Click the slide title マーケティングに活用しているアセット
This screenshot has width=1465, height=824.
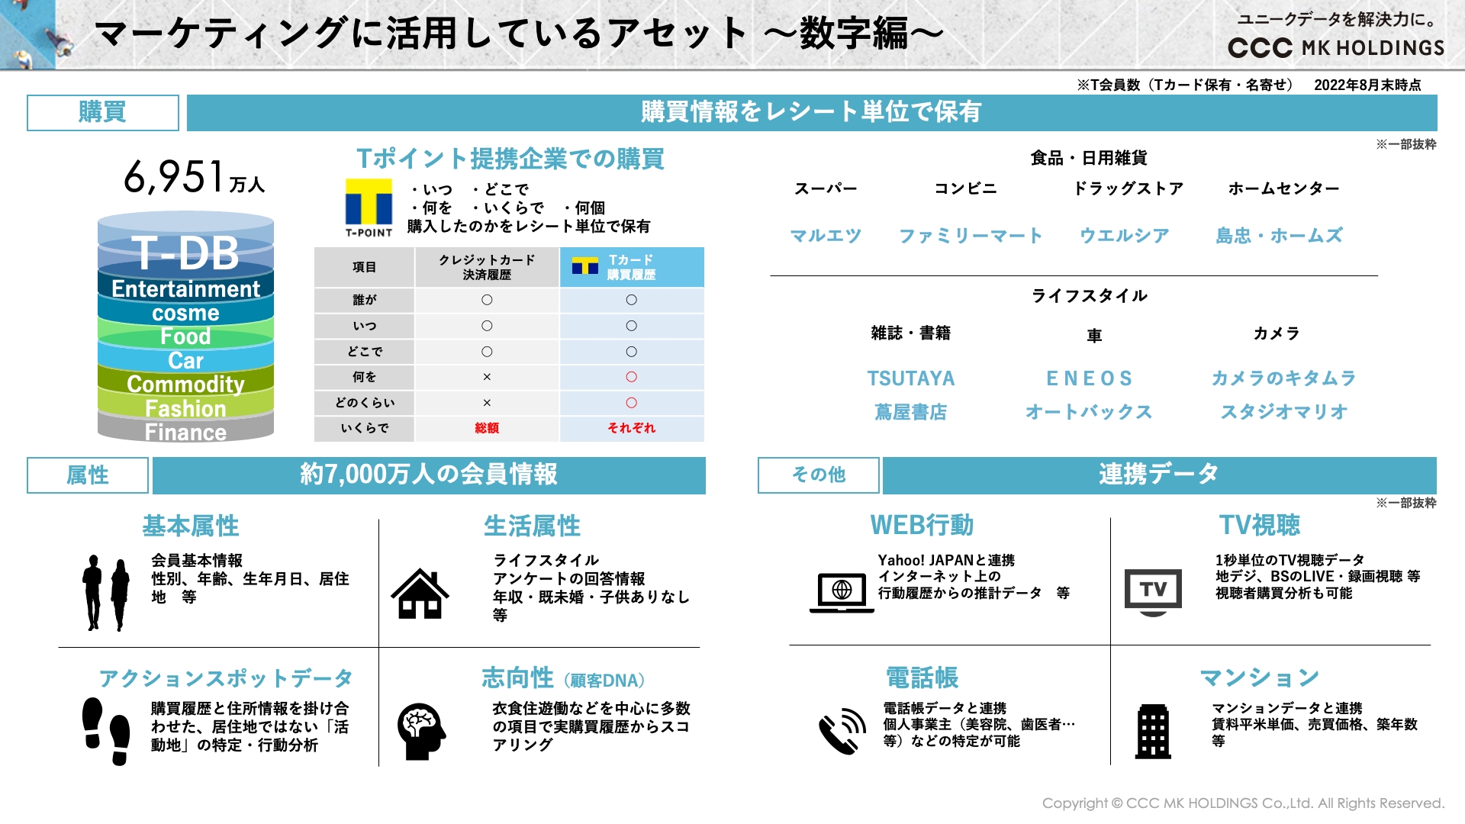[420, 34]
